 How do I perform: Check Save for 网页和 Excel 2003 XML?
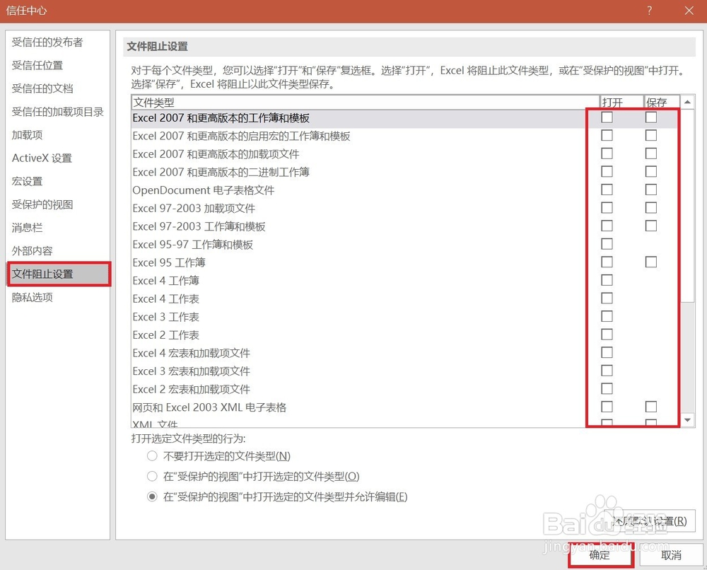tap(650, 407)
